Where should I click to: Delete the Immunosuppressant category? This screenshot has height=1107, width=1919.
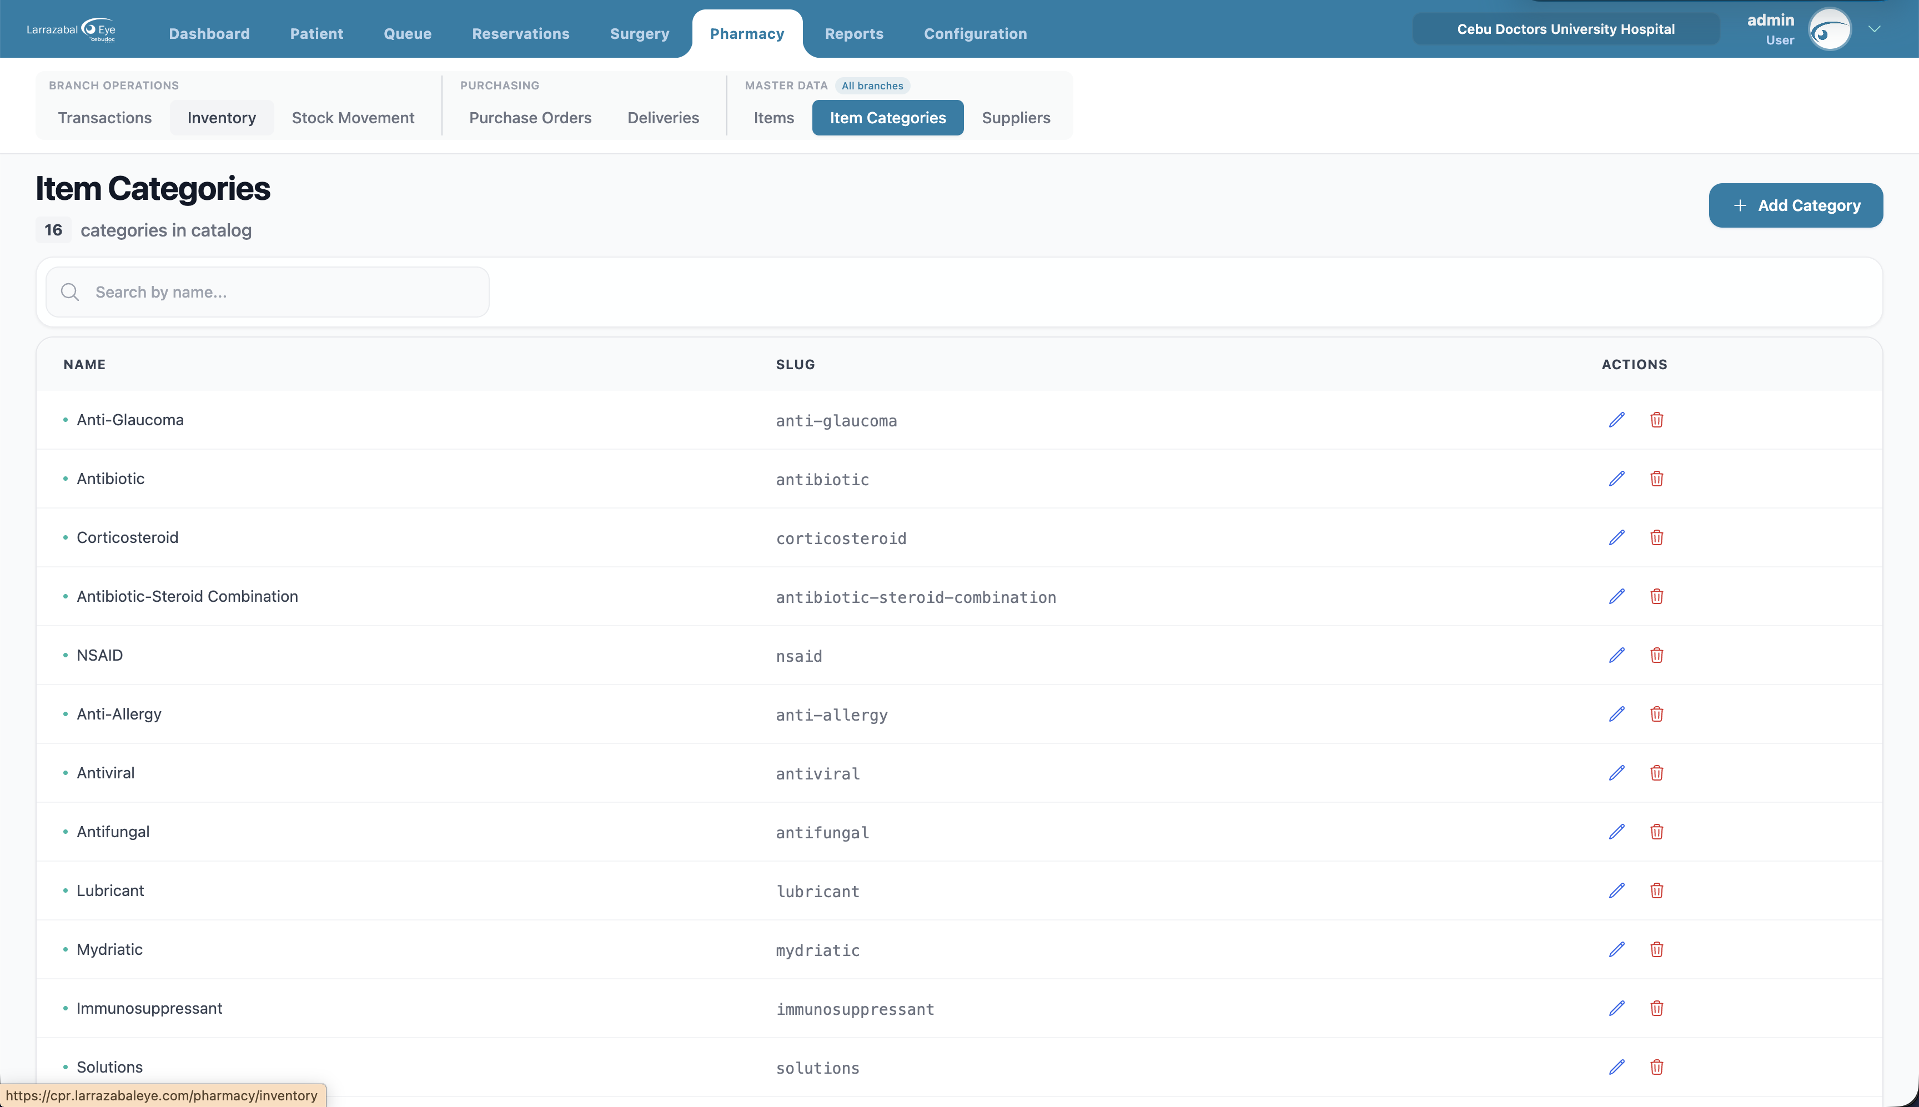pos(1657,1008)
